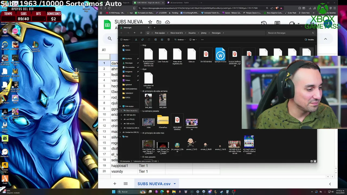The height and width of the screenshot is (195, 347).
Task: Click the Cut scissors icon in Explorer toolbar
Action: 136,40
